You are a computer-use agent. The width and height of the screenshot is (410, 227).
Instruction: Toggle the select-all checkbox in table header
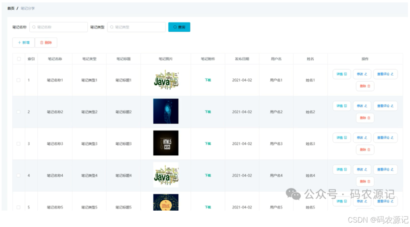(19, 59)
